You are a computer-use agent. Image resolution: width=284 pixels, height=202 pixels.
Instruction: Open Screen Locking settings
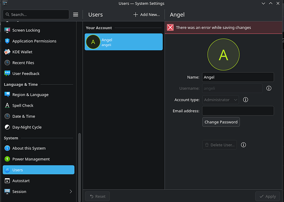tap(38, 30)
